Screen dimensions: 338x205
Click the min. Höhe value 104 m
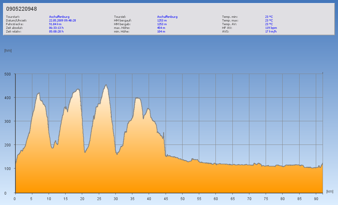click(161, 32)
